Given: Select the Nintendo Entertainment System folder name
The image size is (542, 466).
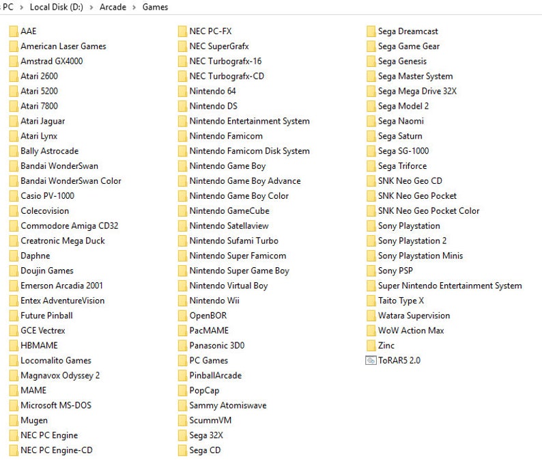Looking at the screenshot, I should [250, 121].
